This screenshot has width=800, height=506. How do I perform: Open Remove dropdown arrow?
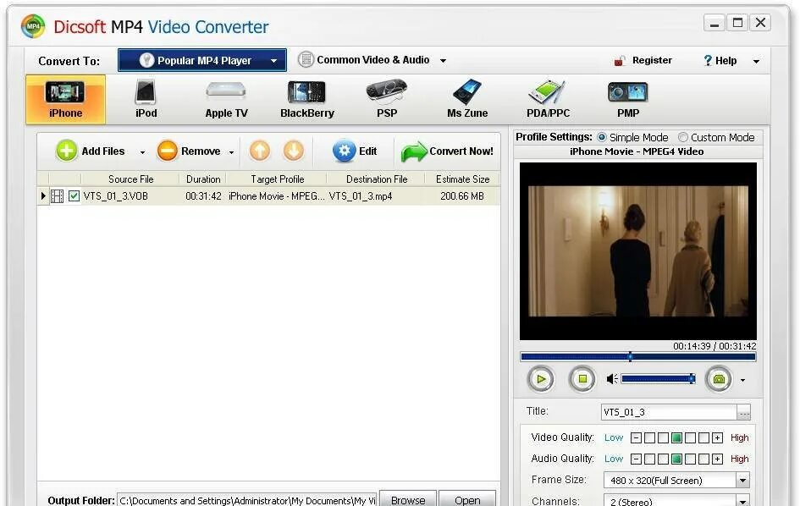point(231,152)
